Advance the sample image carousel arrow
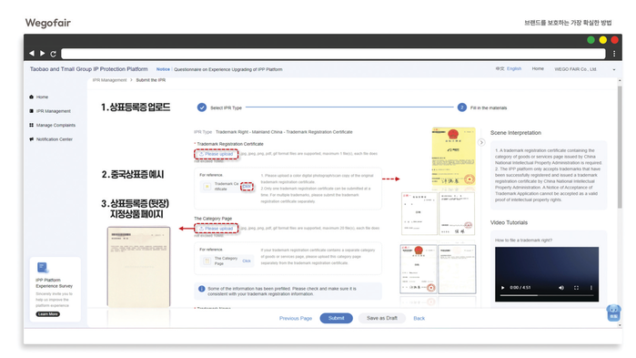 point(481,142)
